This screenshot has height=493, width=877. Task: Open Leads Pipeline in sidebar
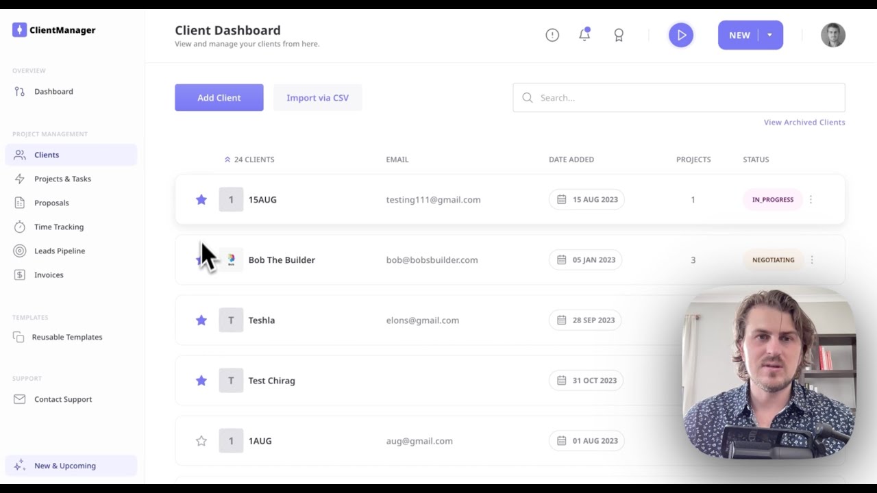click(x=60, y=251)
